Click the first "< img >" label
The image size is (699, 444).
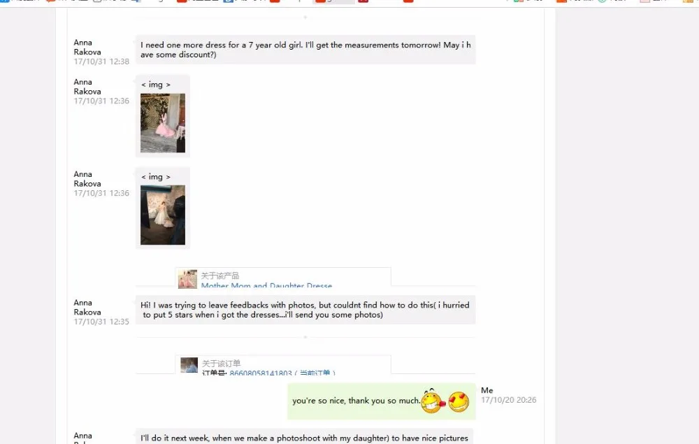click(x=156, y=84)
